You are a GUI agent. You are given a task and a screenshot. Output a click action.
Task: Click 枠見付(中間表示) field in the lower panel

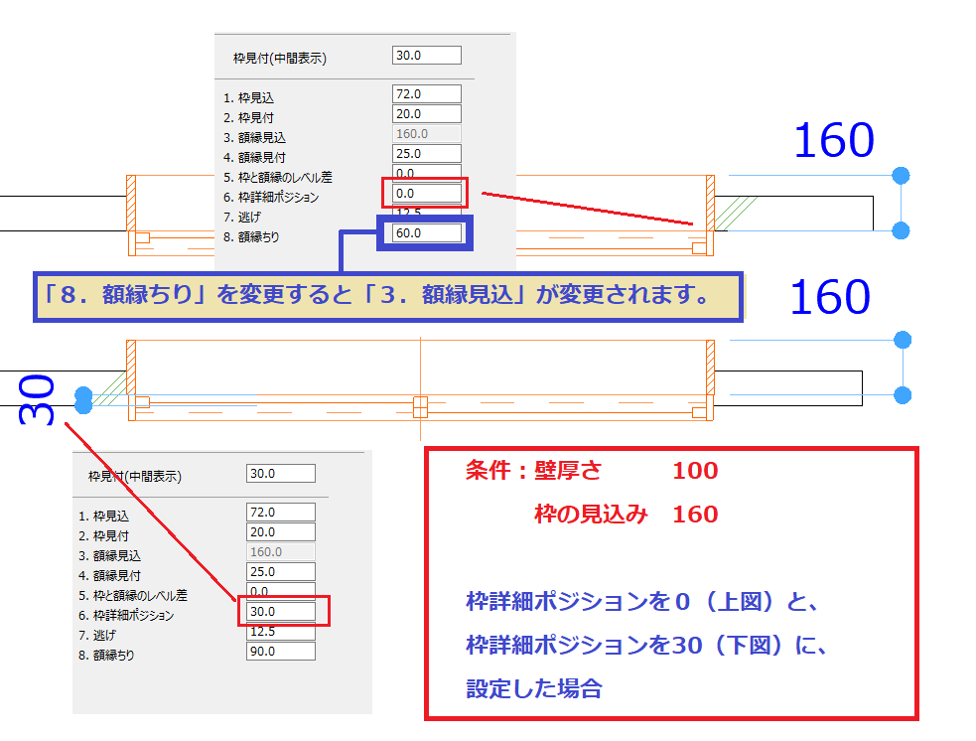point(281,473)
